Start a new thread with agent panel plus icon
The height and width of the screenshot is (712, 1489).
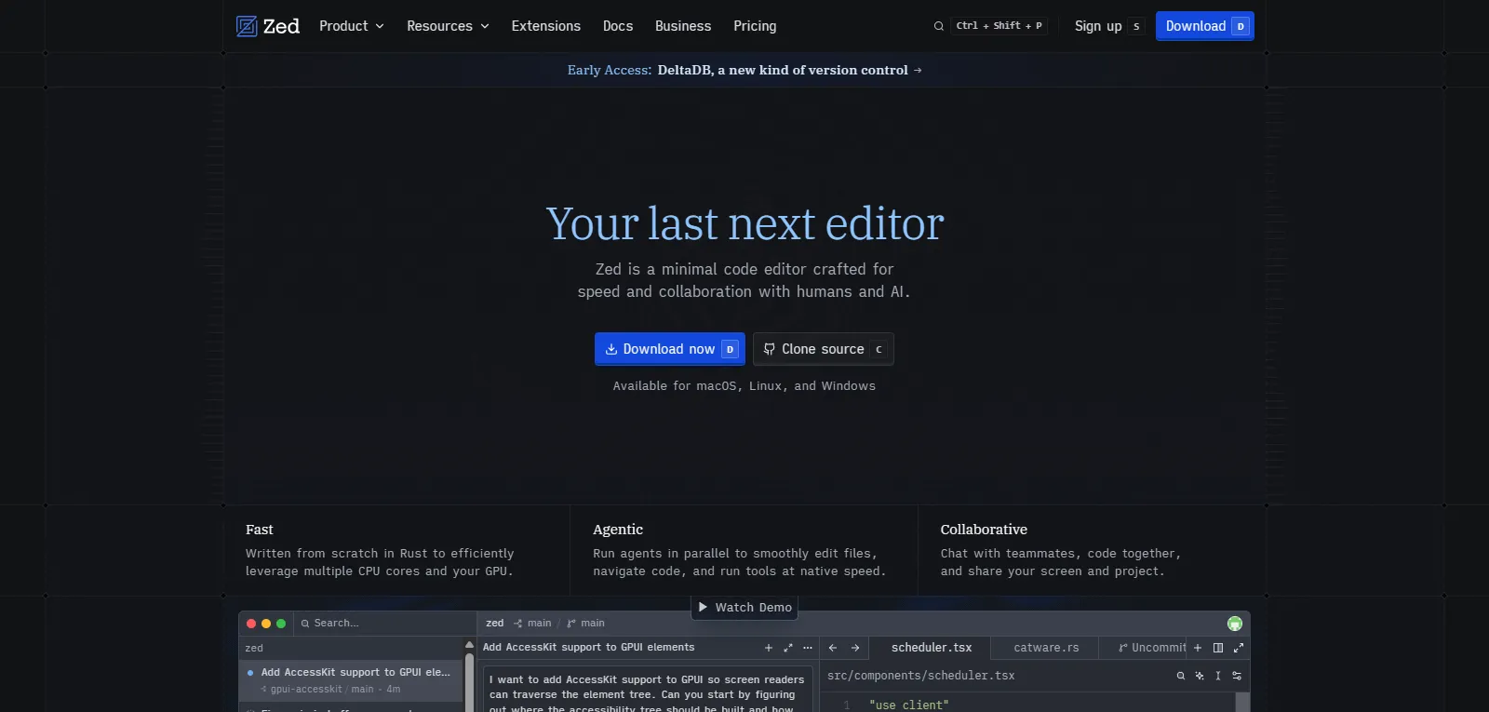769,648
